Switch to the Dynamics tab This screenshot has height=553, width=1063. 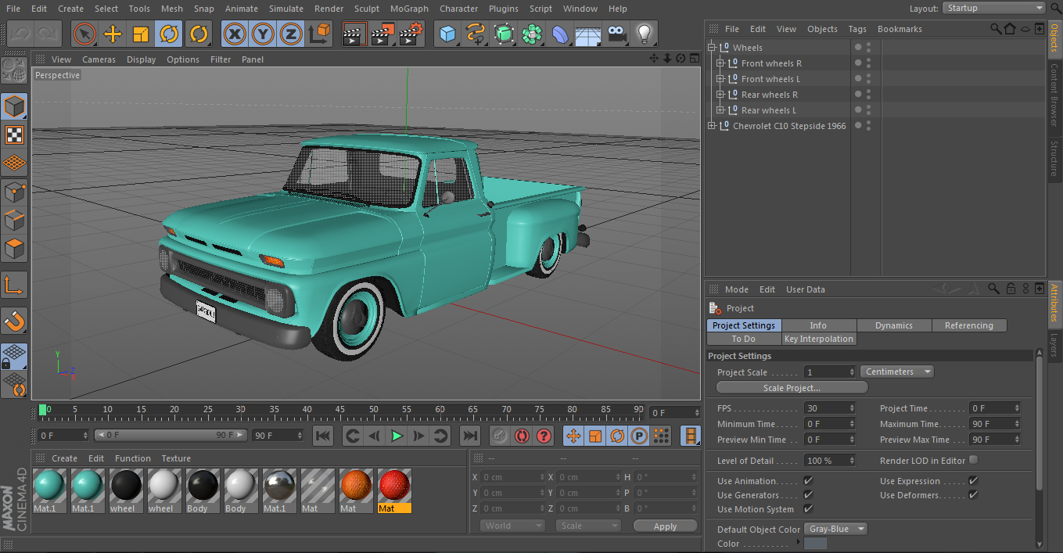pos(893,325)
